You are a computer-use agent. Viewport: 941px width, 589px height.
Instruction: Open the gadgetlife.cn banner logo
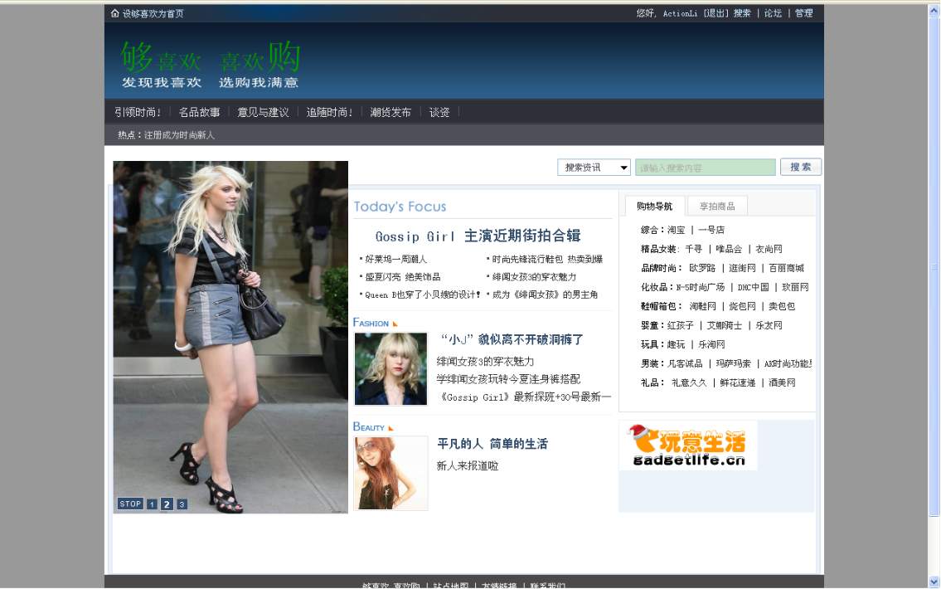tap(688, 445)
